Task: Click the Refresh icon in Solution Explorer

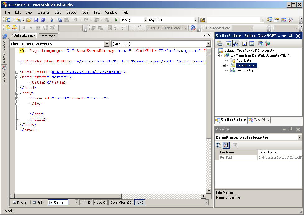Action: (x=228, y=43)
